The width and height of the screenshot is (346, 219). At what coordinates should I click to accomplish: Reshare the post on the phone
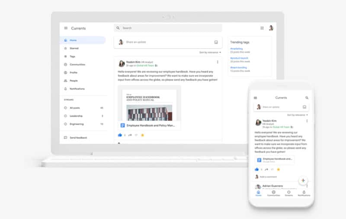(266, 169)
